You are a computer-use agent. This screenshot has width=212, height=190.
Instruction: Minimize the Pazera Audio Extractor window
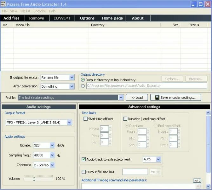tap(194, 4)
